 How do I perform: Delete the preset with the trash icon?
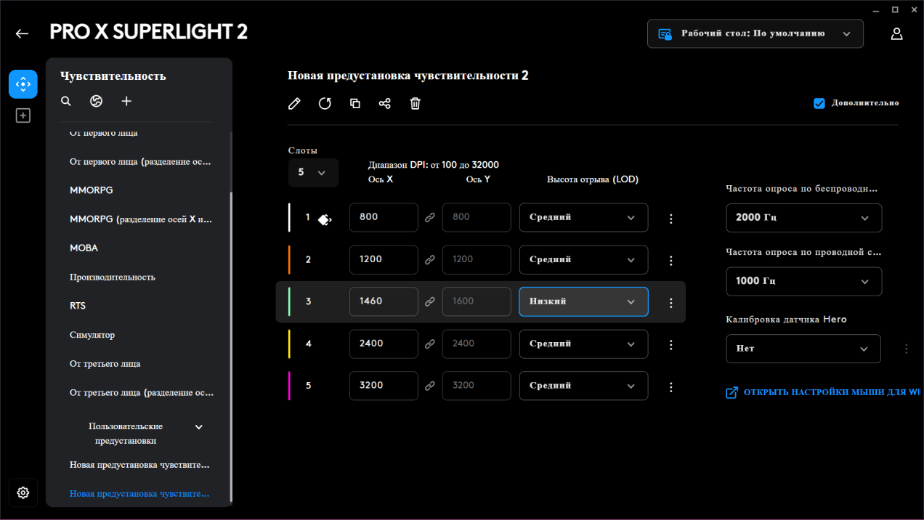point(416,104)
